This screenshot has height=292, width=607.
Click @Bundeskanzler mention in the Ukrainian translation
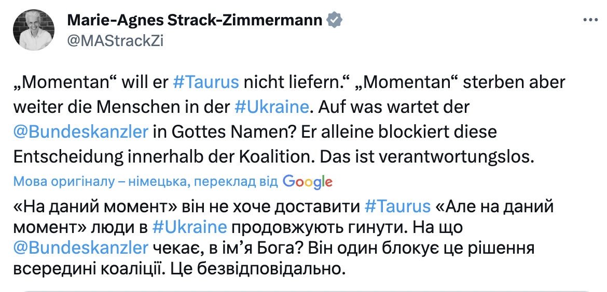[x=81, y=247]
